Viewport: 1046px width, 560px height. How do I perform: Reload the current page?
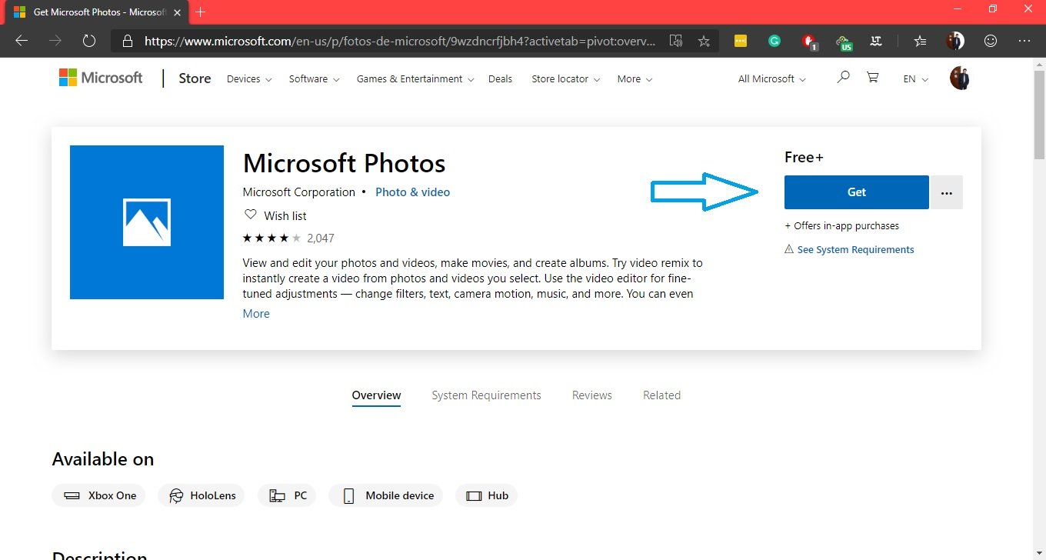tap(88, 41)
